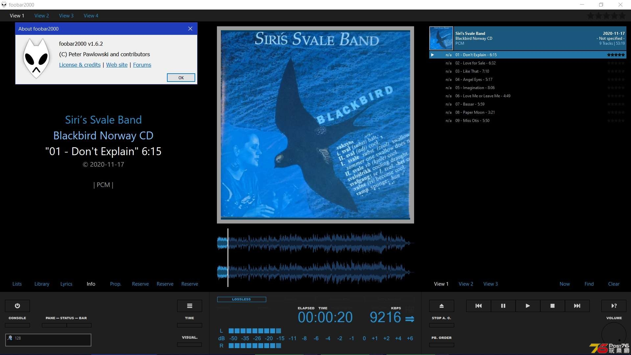Select track 06 - Love Me or Leave Me
This screenshot has width=631, height=355.
pyautogui.click(x=528, y=96)
